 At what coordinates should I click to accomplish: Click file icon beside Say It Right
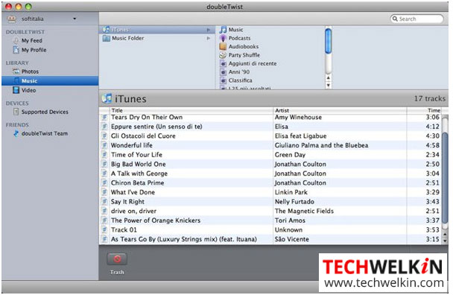[x=104, y=202]
